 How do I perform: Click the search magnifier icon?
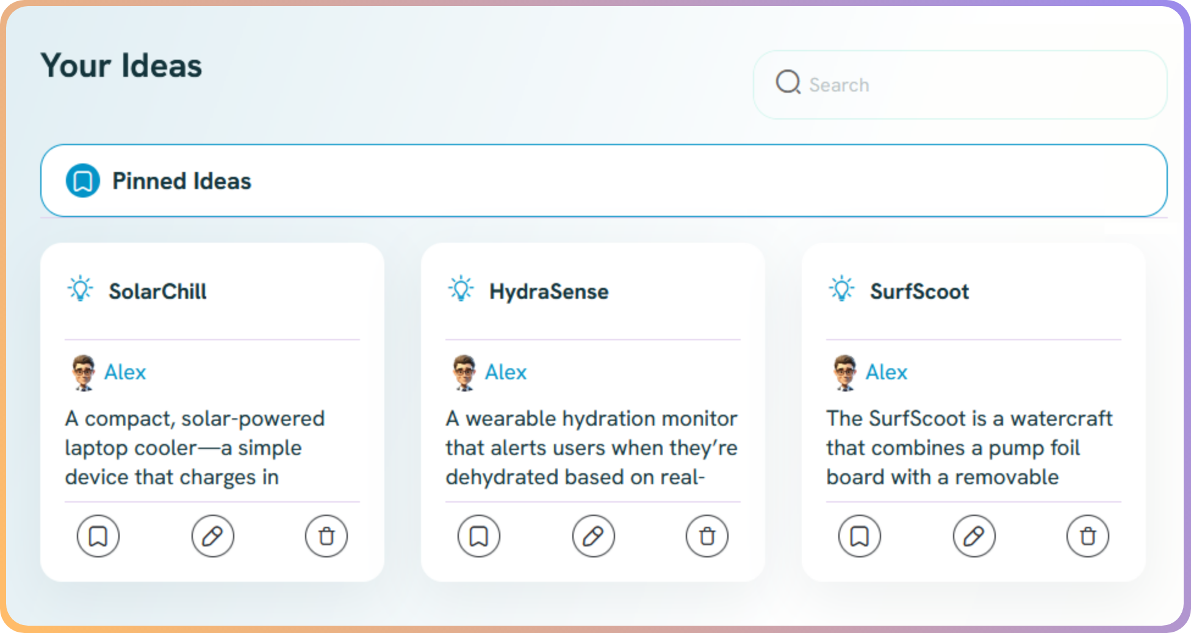[x=788, y=82]
